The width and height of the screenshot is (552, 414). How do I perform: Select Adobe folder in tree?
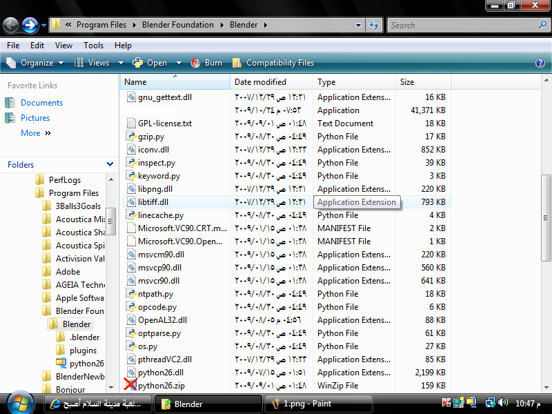[68, 272]
